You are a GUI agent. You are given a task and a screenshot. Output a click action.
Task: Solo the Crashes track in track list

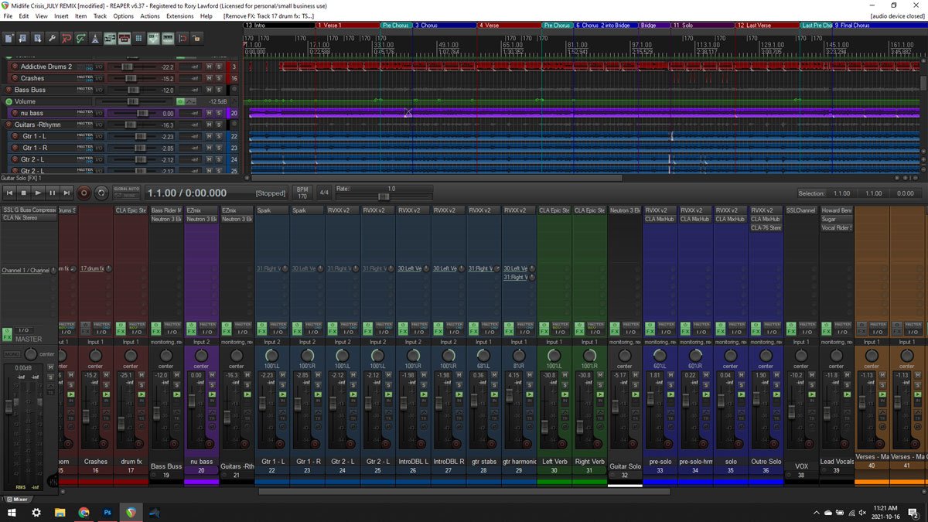click(x=219, y=78)
